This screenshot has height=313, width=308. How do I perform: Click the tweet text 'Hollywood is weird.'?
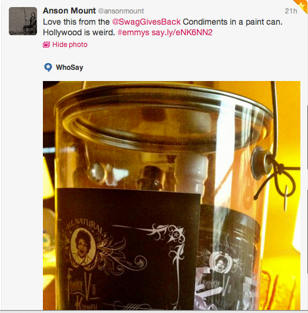point(79,32)
